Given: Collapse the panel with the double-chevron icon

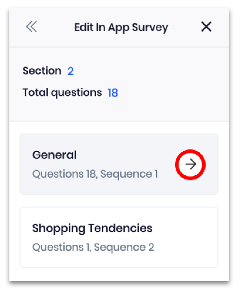Looking at the screenshot, I should point(31,27).
